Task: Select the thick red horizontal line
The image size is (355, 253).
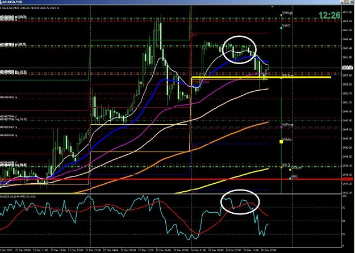Action: pyautogui.click(x=170, y=179)
